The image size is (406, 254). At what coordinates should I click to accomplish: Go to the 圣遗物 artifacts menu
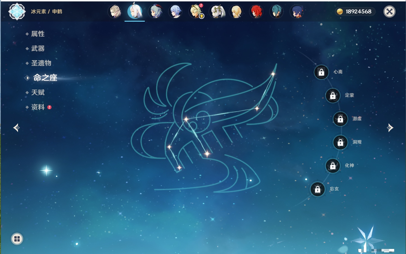tap(41, 63)
